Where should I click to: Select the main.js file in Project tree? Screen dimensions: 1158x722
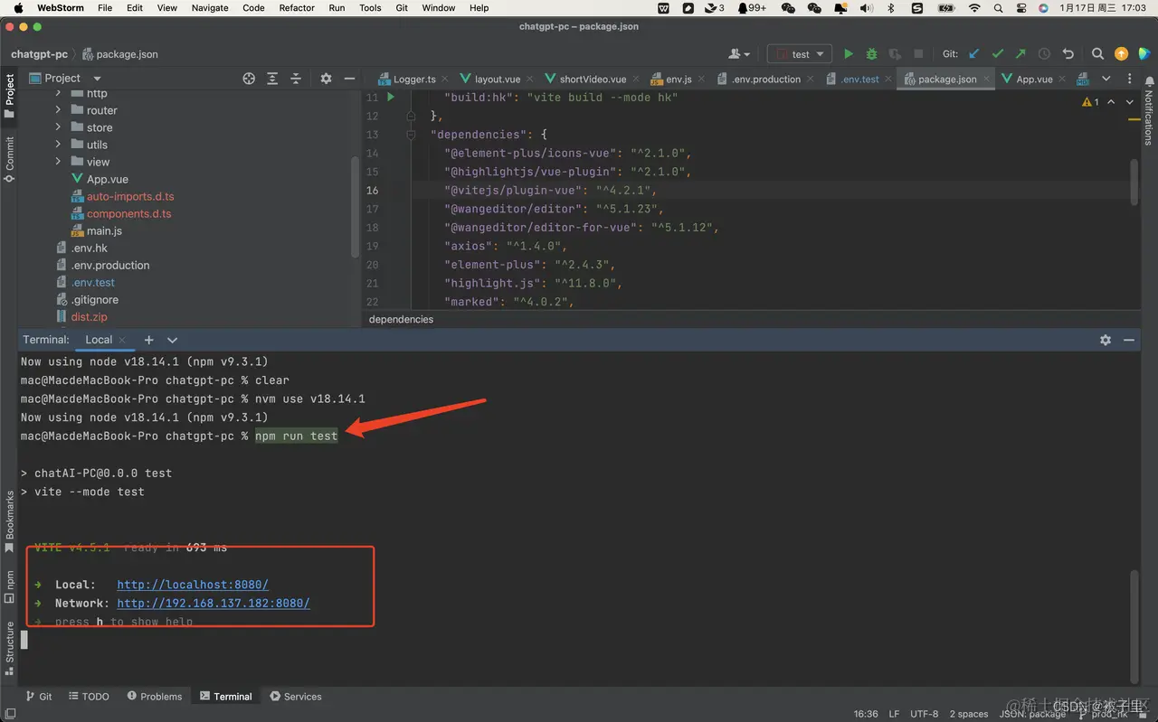[104, 230]
